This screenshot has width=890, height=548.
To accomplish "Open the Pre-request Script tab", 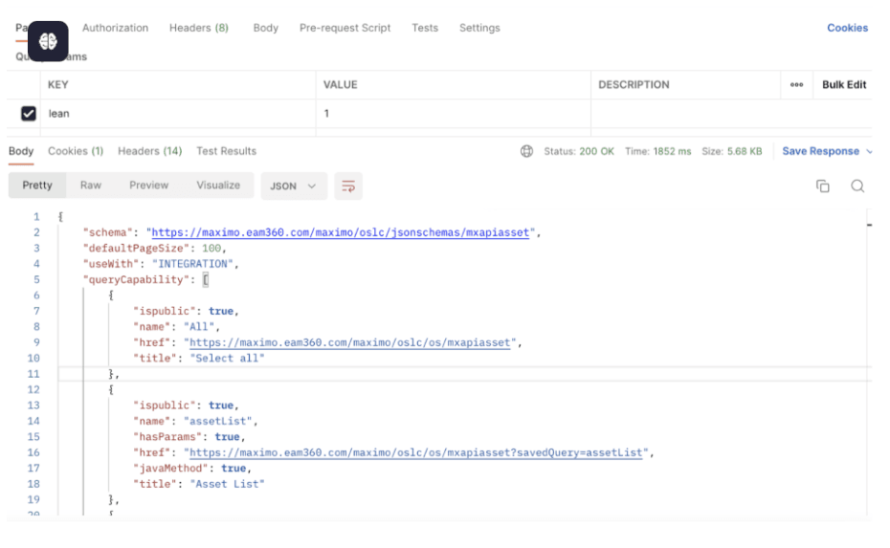I will point(345,28).
